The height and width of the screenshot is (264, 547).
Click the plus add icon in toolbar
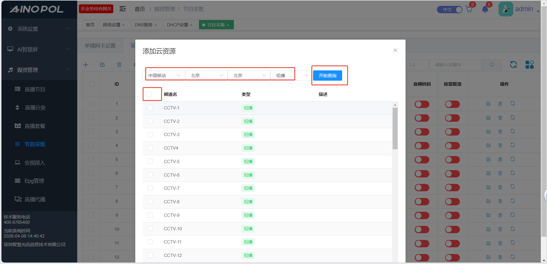coord(86,65)
